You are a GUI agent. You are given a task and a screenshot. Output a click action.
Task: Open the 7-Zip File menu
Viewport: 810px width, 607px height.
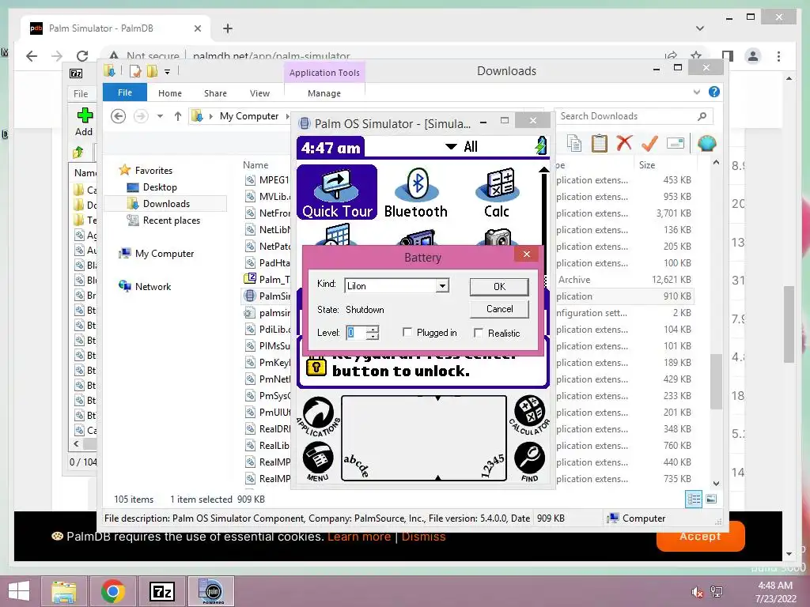[x=81, y=94]
